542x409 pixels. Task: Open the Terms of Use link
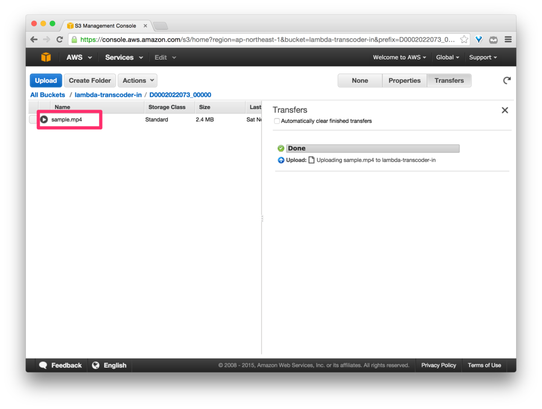[x=484, y=365]
